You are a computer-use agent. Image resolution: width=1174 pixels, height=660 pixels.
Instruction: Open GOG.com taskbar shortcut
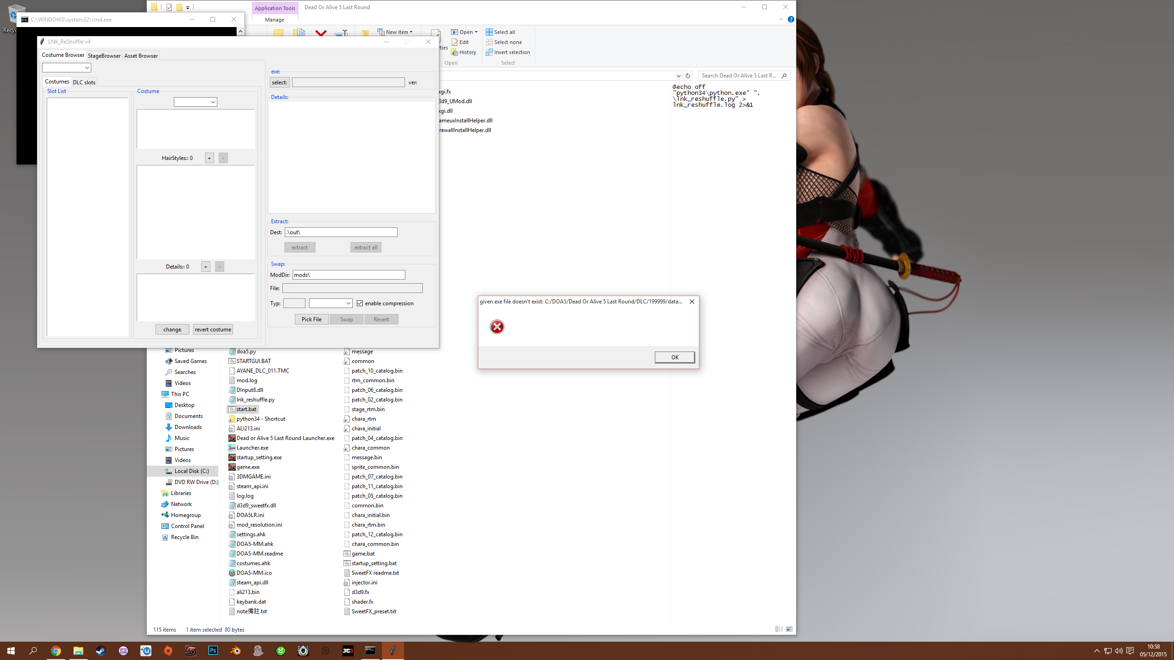click(x=123, y=651)
